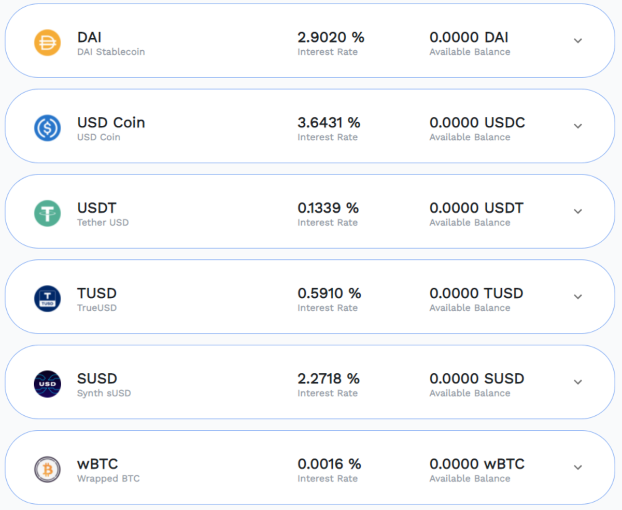622x510 pixels.
Task: Open the USD Coin details chevron
Action: pyautogui.click(x=577, y=126)
